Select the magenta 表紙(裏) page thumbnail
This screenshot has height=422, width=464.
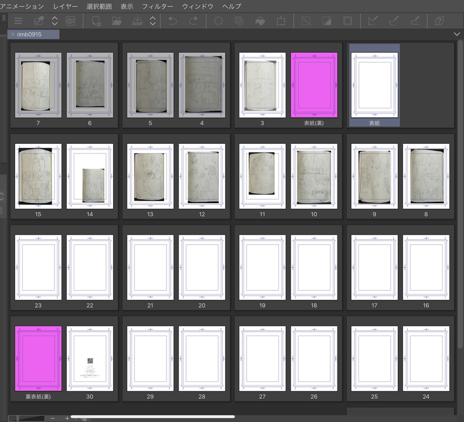[314, 85]
